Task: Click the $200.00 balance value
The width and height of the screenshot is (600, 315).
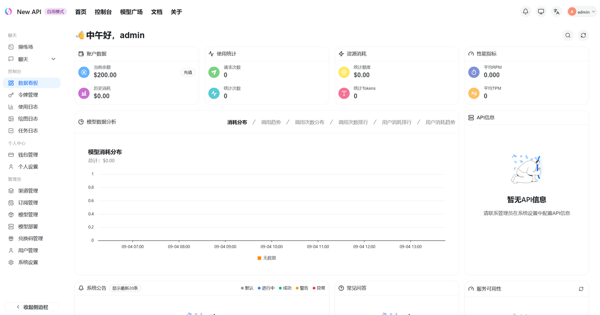Action: (105, 75)
